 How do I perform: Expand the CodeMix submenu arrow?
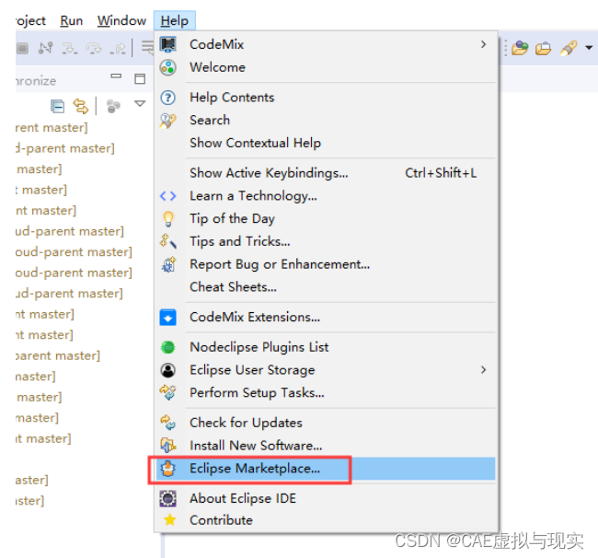[483, 44]
